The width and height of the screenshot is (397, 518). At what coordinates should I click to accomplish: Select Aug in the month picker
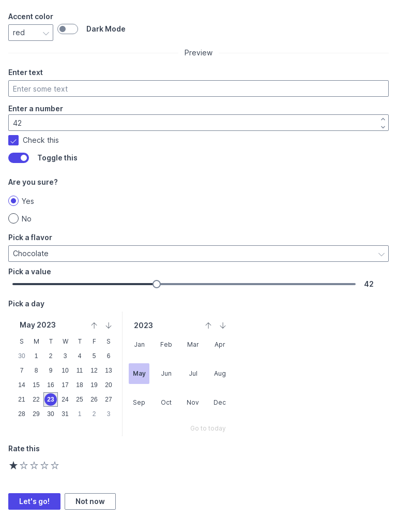(x=220, y=374)
